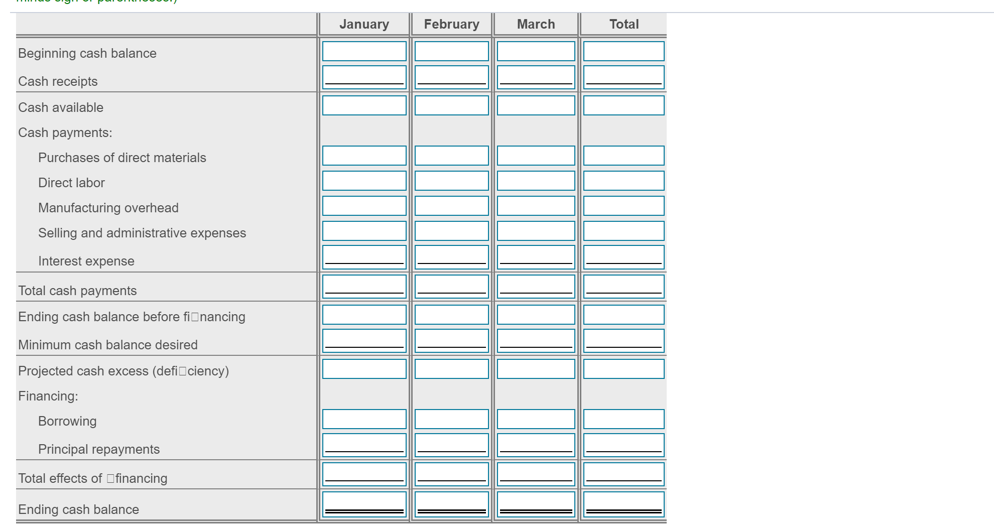Select January Total cash payments input
This screenshot has height=532, width=994.
click(x=364, y=287)
